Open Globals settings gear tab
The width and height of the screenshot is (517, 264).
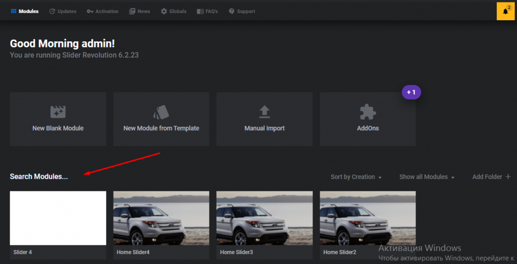pos(174,11)
